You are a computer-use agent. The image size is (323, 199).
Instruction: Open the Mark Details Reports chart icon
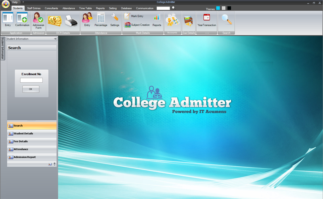click(157, 18)
